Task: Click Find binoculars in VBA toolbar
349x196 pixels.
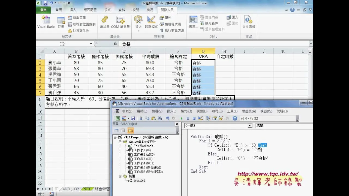Action: [x=160, y=118]
